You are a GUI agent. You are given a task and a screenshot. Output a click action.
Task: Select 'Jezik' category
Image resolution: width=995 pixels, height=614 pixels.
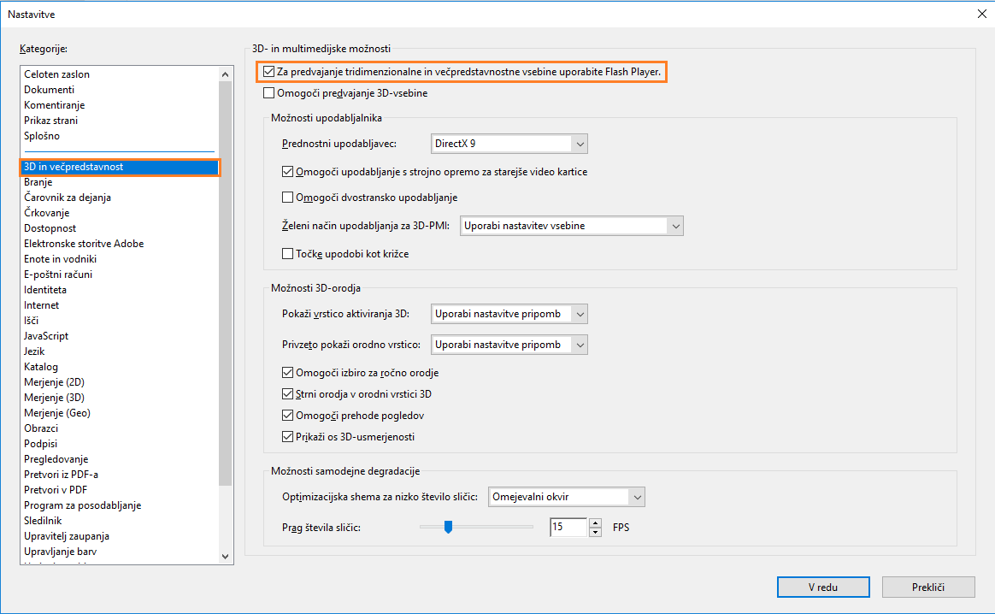[120, 351]
